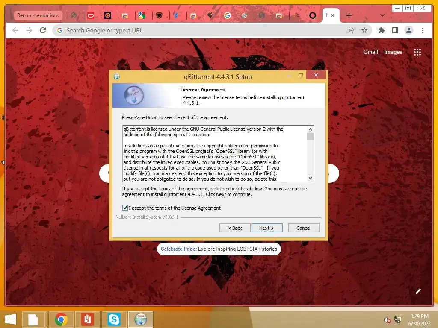Image resolution: width=438 pixels, height=328 pixels.
Task: Click the Next > button in setup
Action: tap(267, 228)
